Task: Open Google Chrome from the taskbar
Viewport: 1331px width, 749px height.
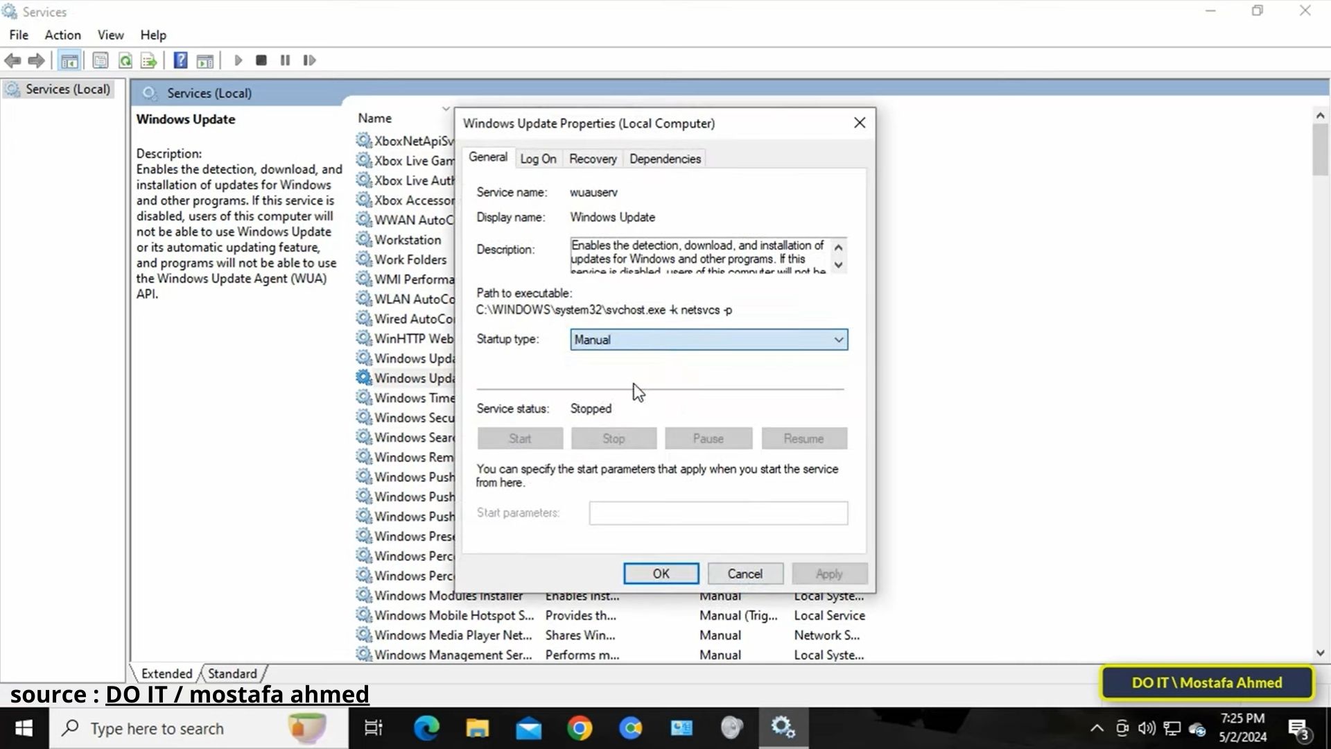Action: pyautogui.click(x=580, y=728)
